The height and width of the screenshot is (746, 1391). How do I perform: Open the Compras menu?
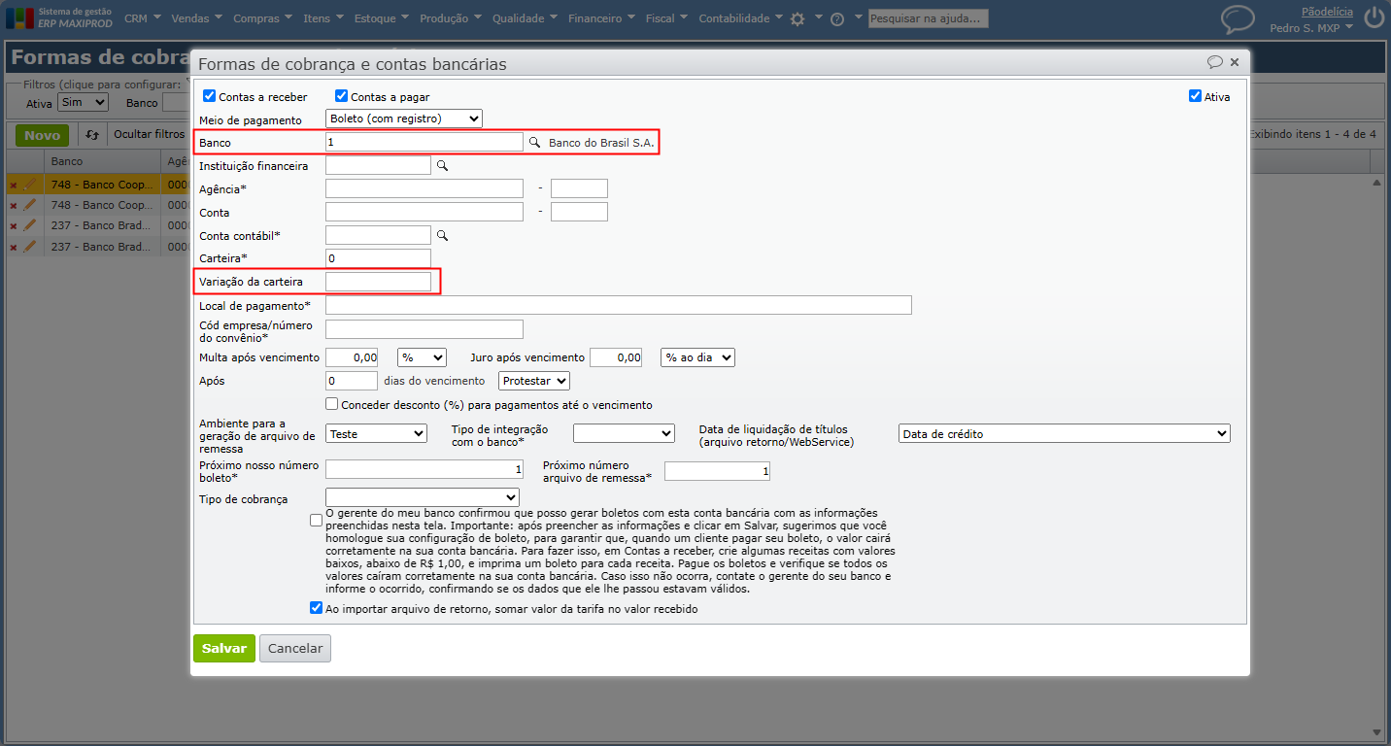[x=263, y=18]
